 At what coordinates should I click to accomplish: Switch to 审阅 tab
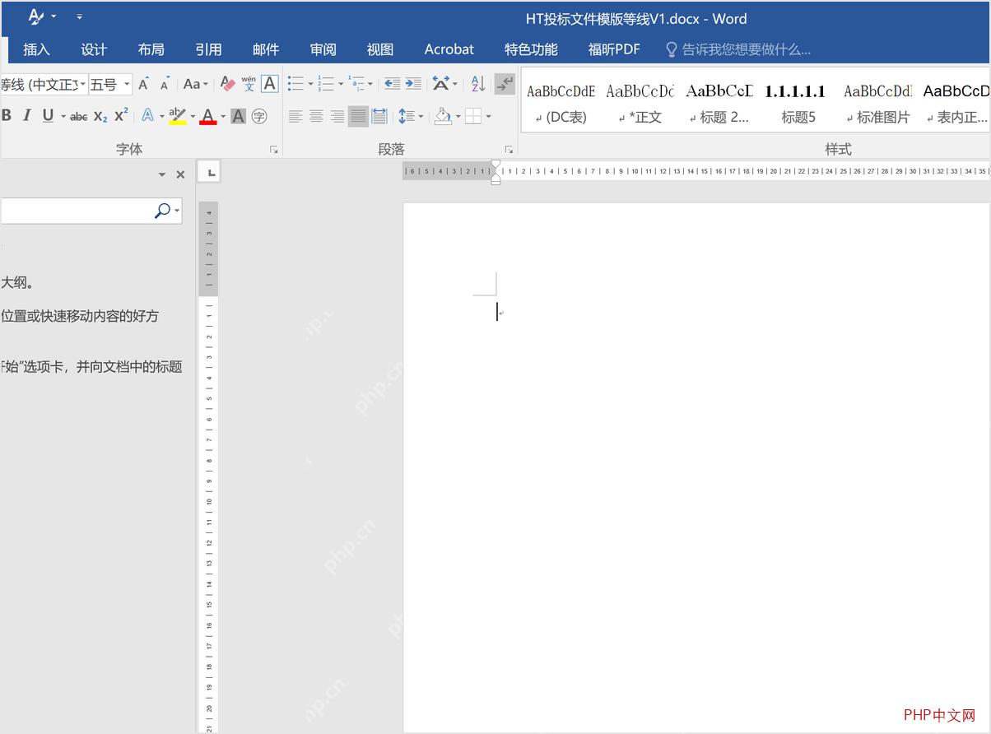click(x=323, y=49)
